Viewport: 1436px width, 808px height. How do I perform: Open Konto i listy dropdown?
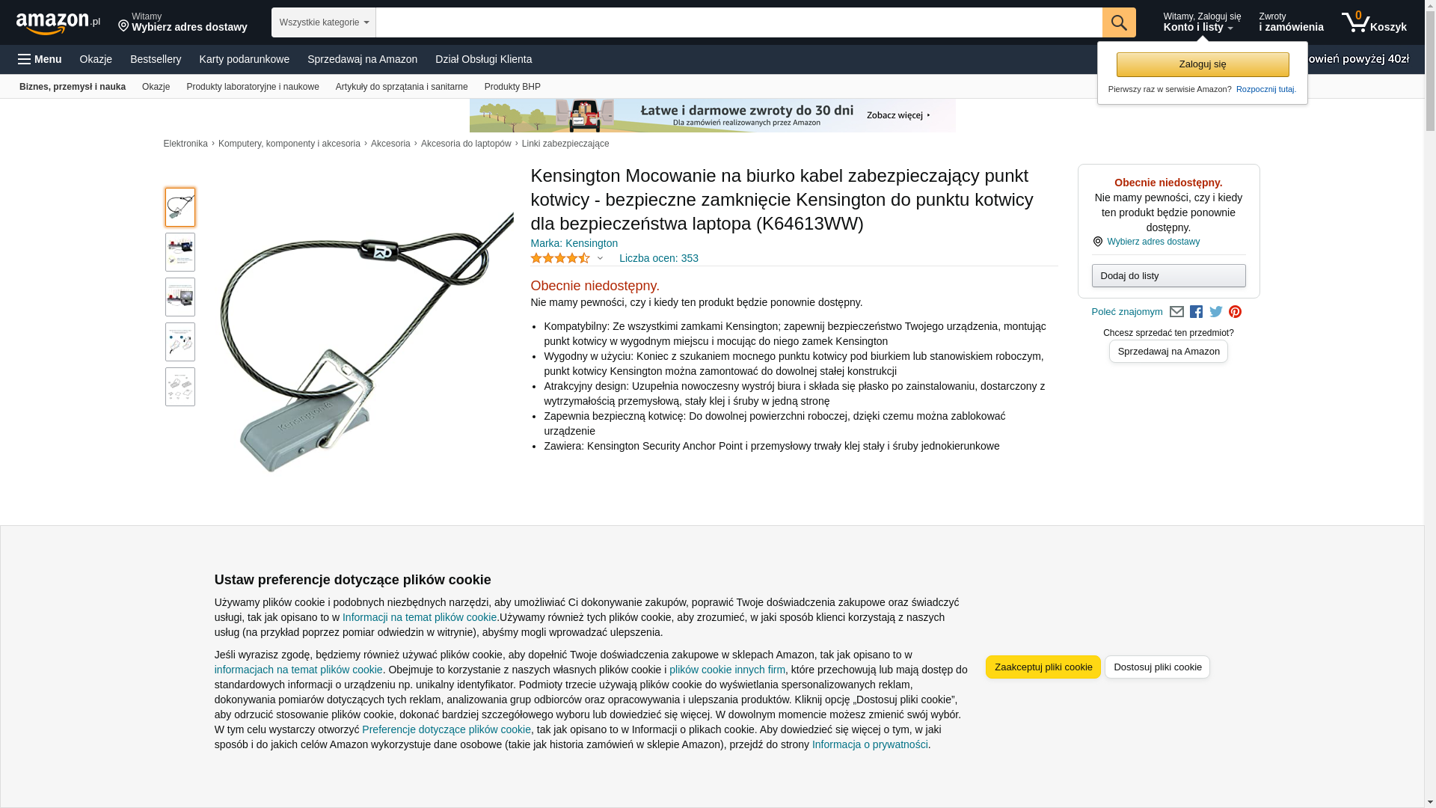[1202, 22]
